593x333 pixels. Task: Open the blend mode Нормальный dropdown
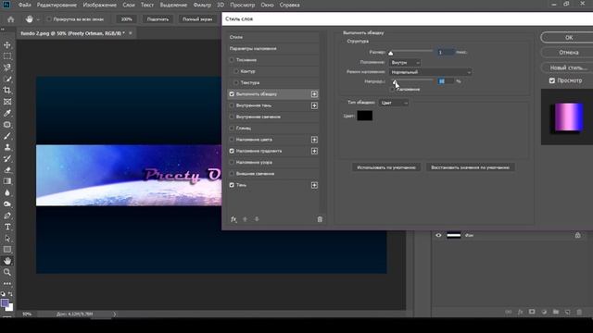[430, 72]
